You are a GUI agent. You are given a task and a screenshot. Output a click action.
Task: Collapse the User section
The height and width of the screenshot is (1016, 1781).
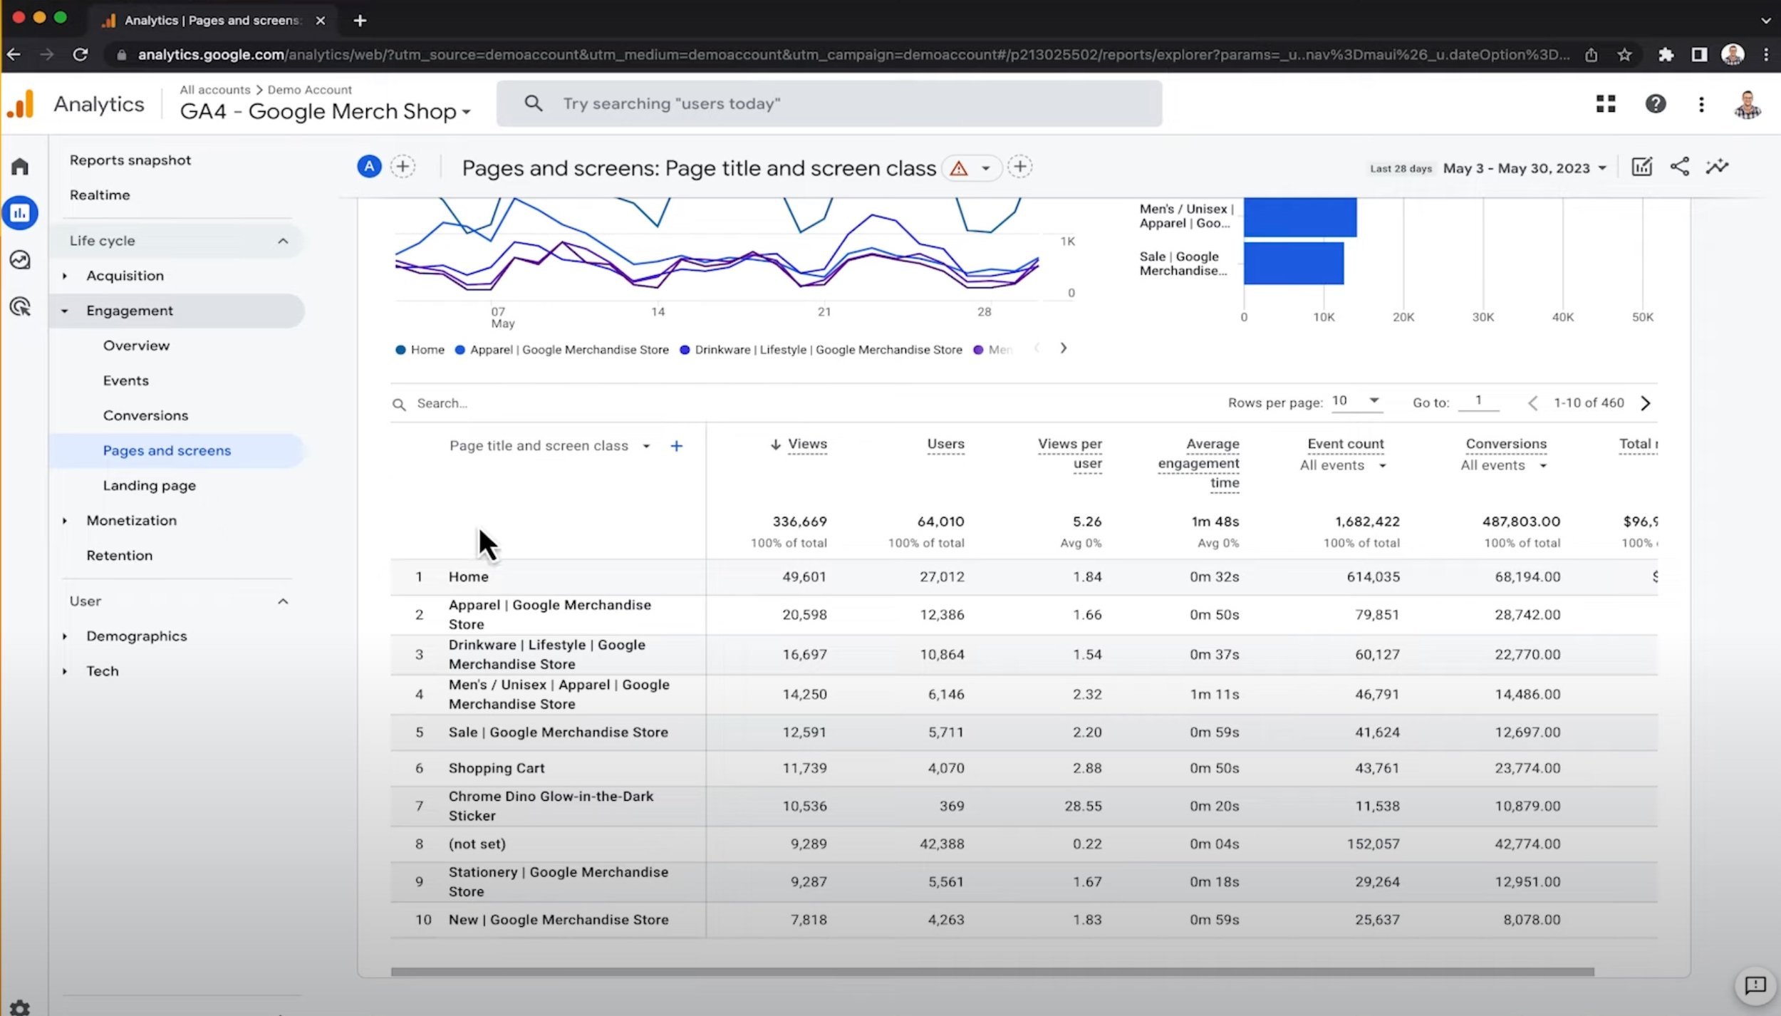coord(283,601)
